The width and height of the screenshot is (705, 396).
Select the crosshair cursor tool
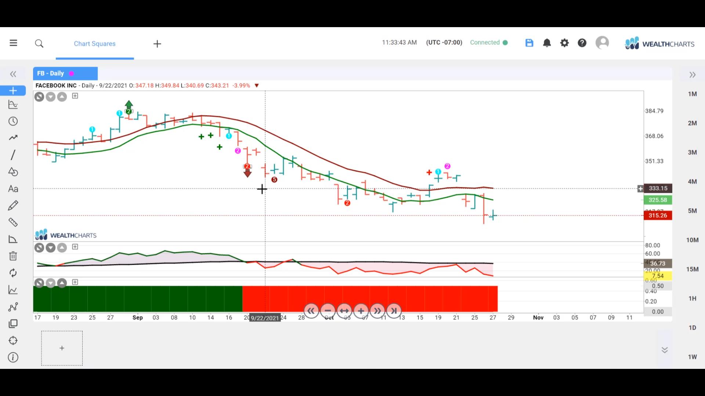(x=13, y=91)
